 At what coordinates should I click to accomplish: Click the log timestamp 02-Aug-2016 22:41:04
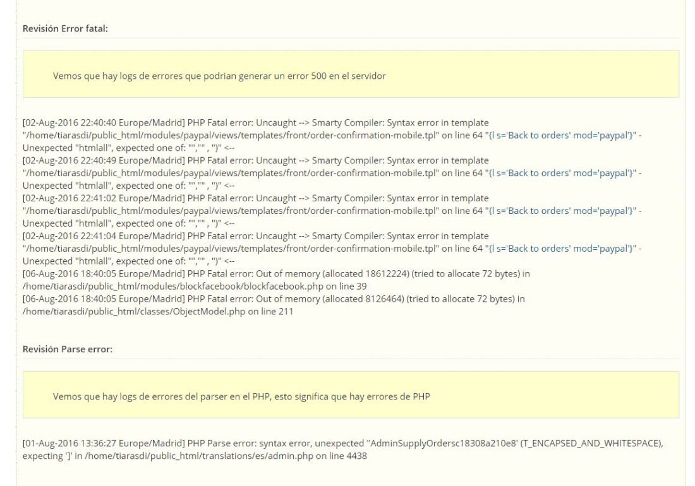pos(104,236)
